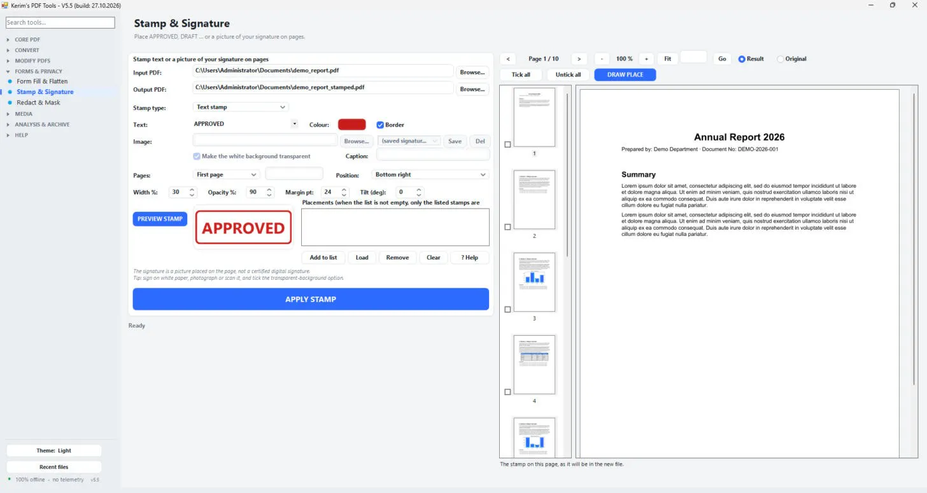Viewport: 927px width, 493px height.
Task: Click the Search tools input field
Action: 60,22
